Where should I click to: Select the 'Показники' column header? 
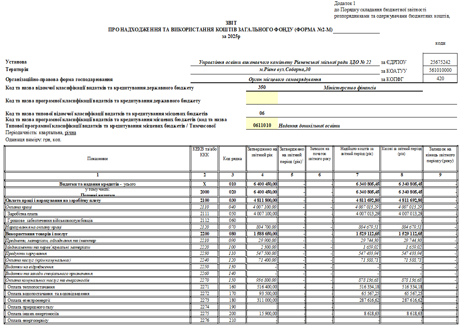97,159
